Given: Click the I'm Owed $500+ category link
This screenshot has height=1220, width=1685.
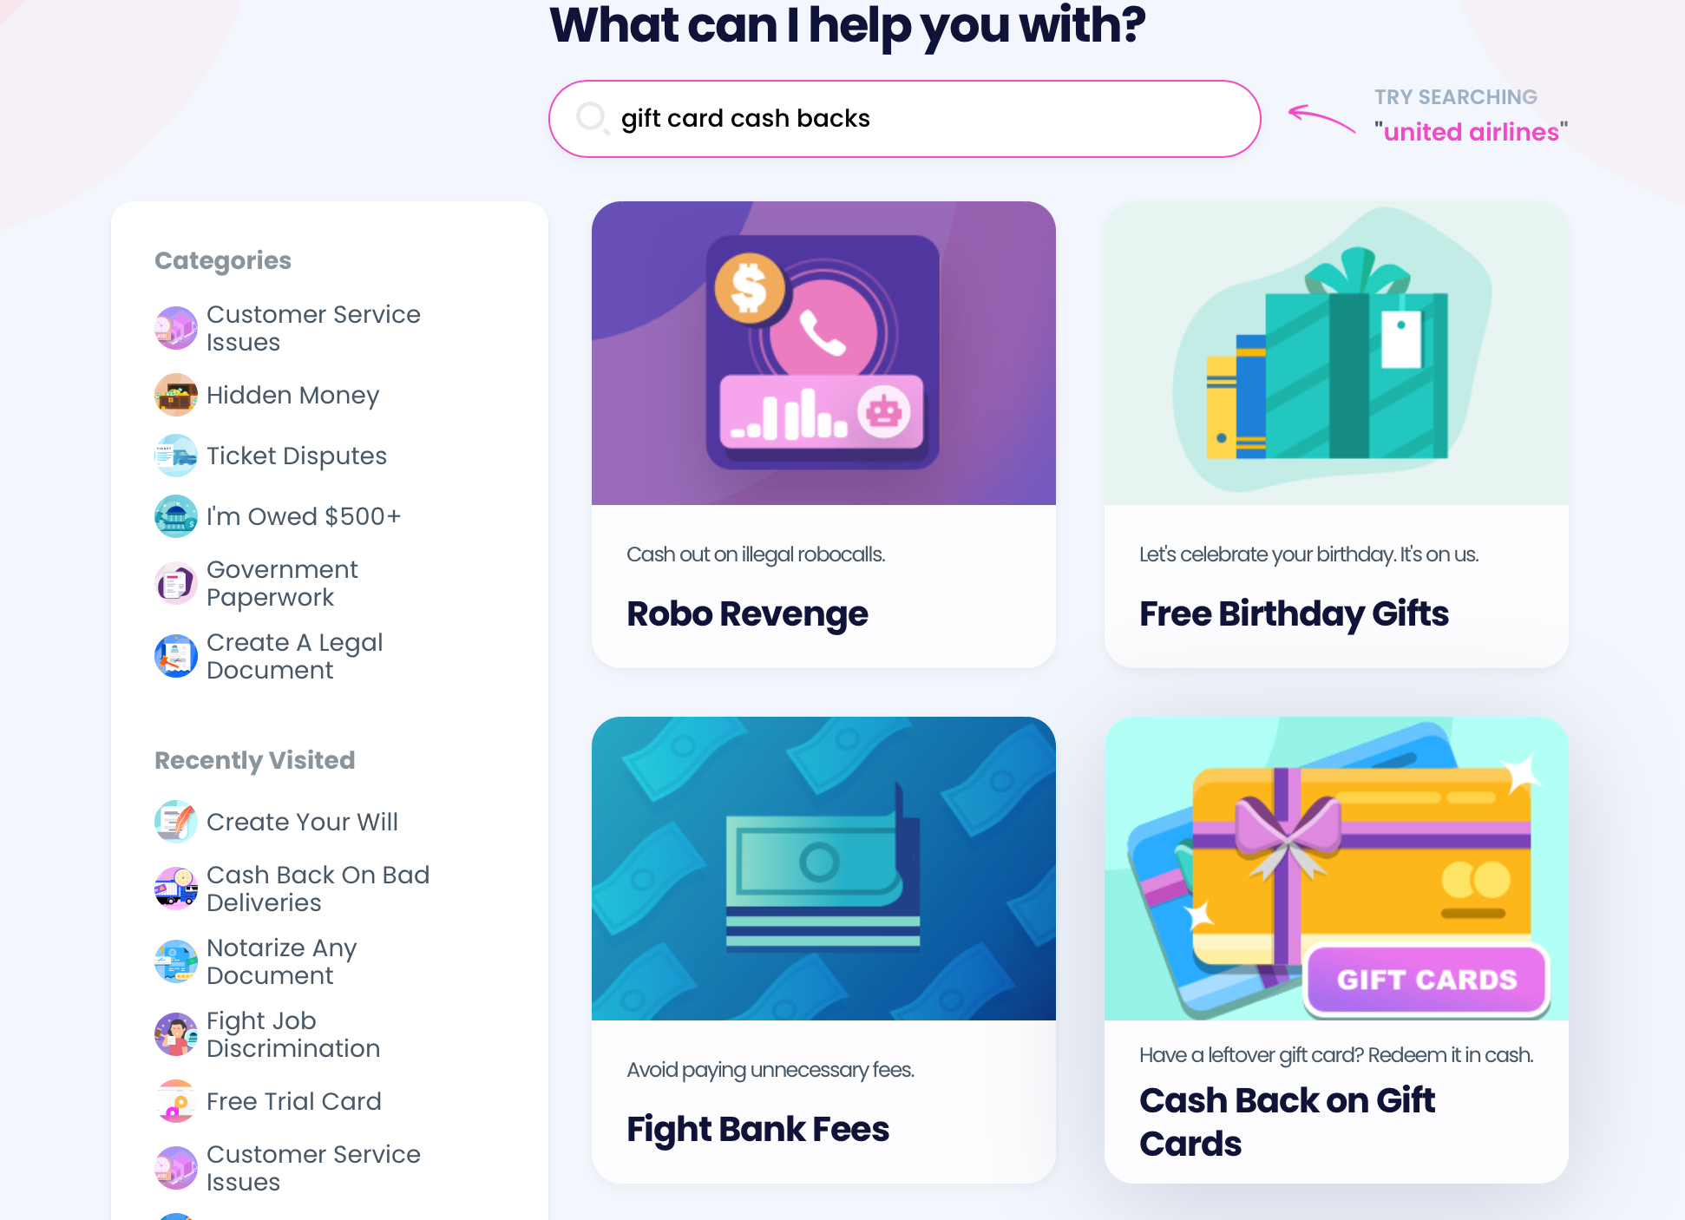Looking at the screenshot, I should pos(304,515).
